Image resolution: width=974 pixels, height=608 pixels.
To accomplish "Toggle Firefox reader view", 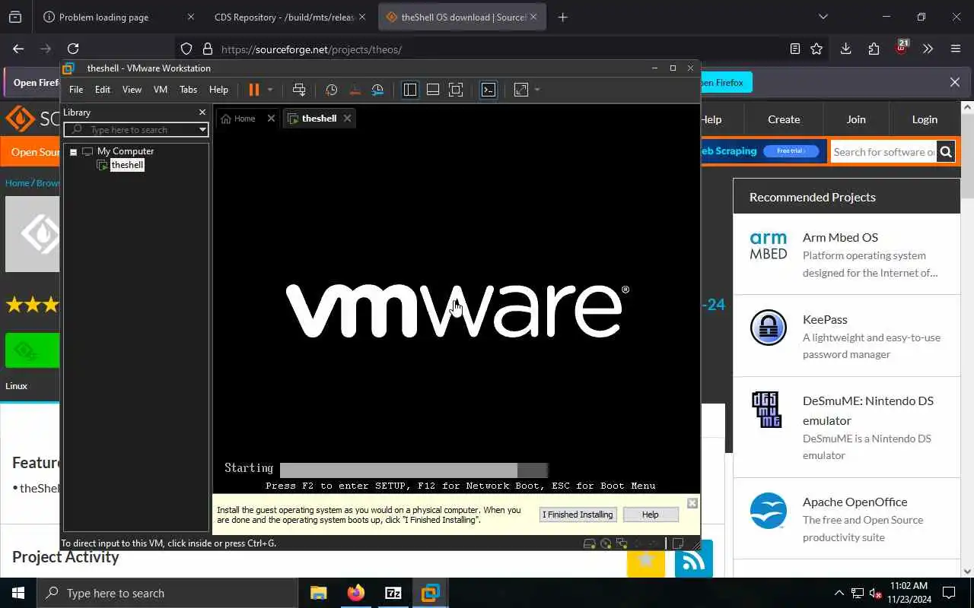I will point(795,49).
